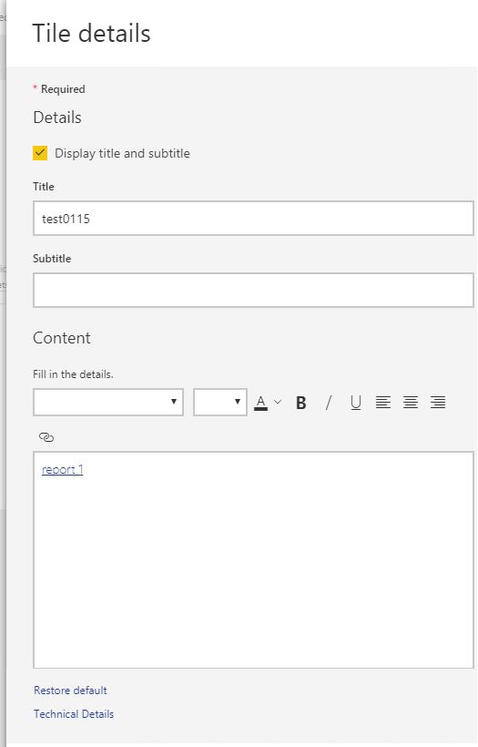The image size is (478, 747).
Task: Click the Required label
Action: coord(63,89)
